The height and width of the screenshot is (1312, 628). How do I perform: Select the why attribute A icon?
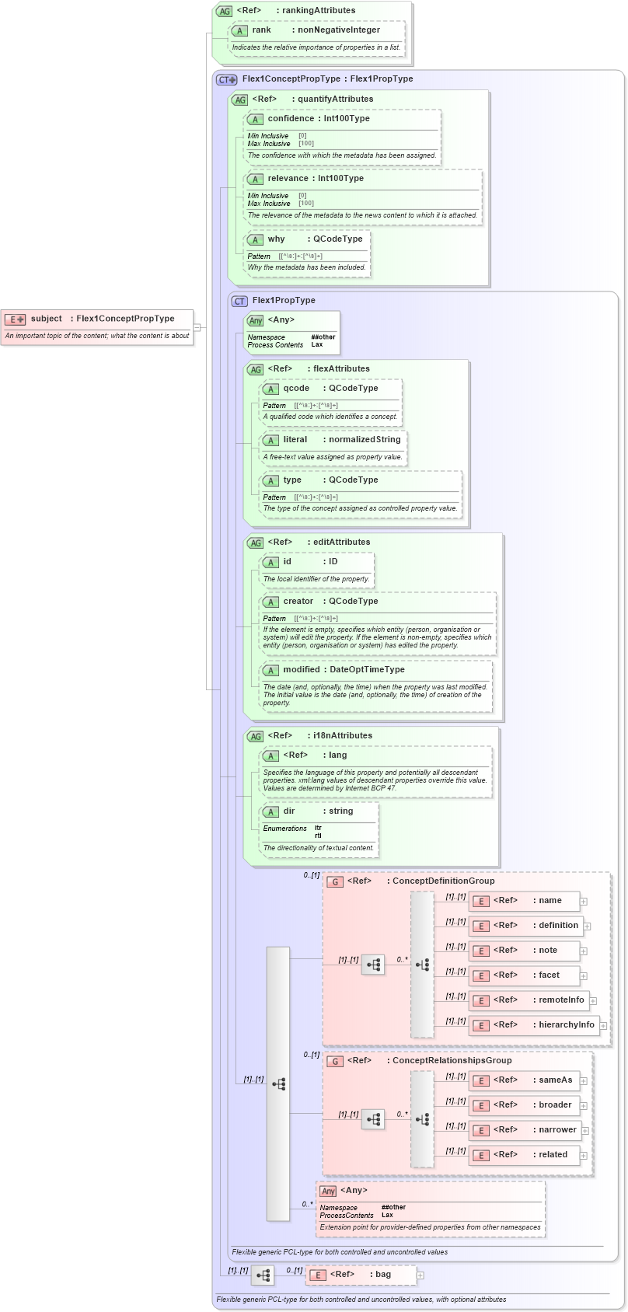(x=255, y=239)
